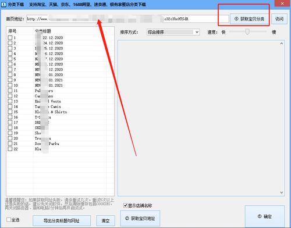
Task: Focus the 首页地址 URL input field
Action: pyautogui.click(x=127, y=19)
